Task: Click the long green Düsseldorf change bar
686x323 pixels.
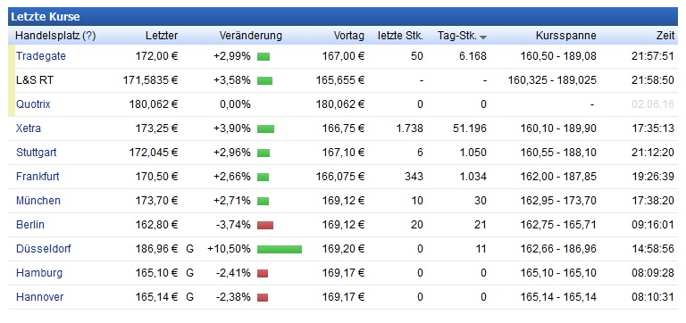Action: tap(280, 249)
